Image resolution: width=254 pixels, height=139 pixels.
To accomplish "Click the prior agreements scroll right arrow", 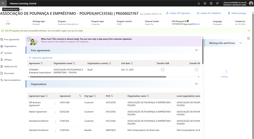I will [x=199, y=77].
